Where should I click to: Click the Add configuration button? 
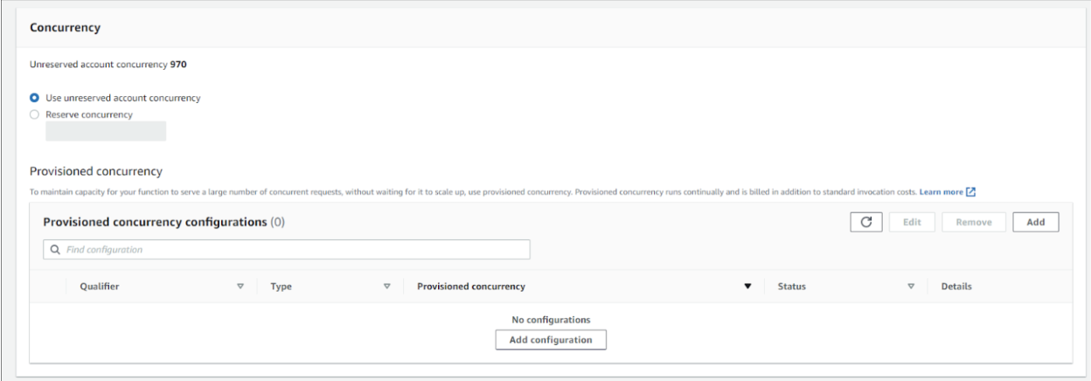pos(551,340)
